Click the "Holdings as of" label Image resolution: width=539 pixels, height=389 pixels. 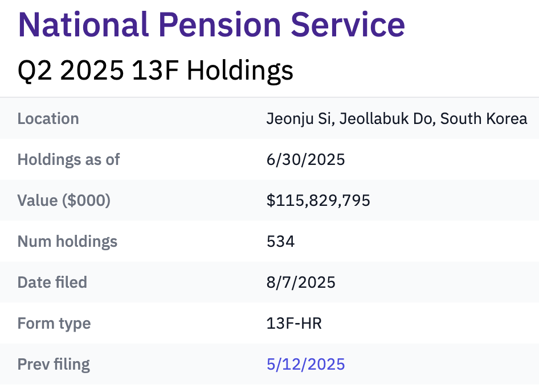(x=69, y=159)
